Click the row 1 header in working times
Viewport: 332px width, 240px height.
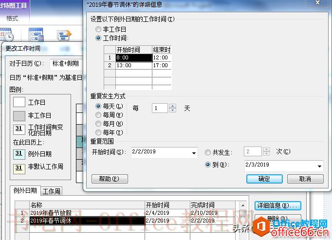click(x=110, y=57)
